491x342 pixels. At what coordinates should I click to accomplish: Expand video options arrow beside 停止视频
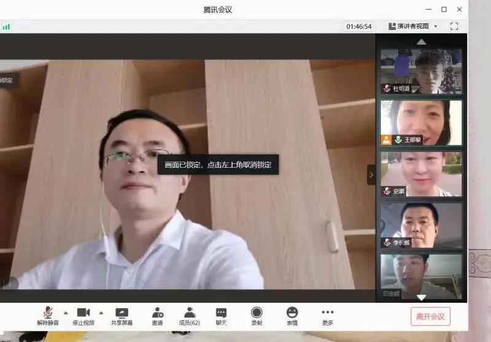pos(101,312)
